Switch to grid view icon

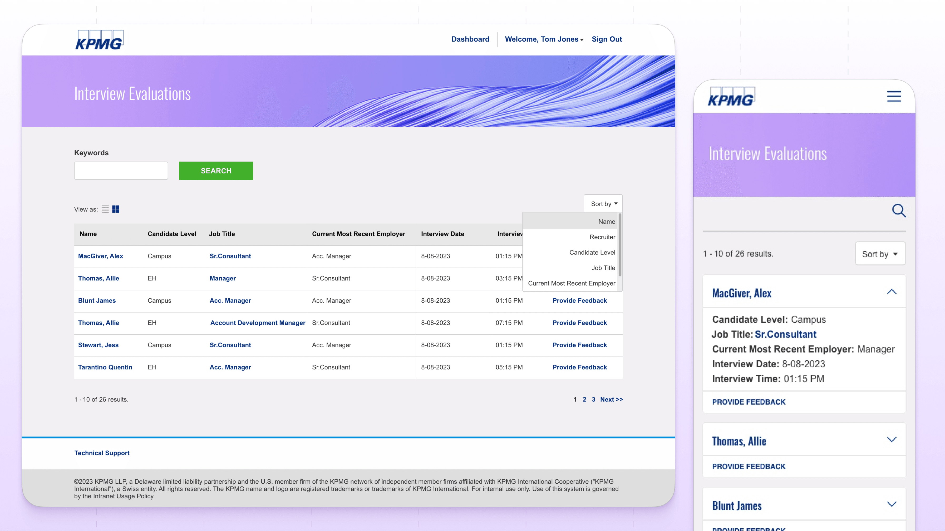pyautogui.click(x=116, y=209)
